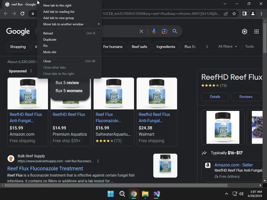
Task: Open the Sponsored three-dot info menu
Action: (x=31, y=71)
